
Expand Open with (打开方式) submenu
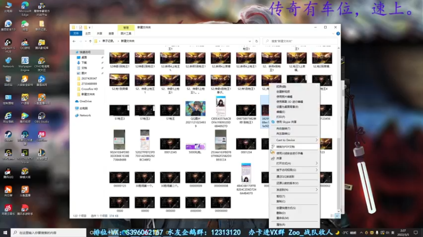point(295,163)
